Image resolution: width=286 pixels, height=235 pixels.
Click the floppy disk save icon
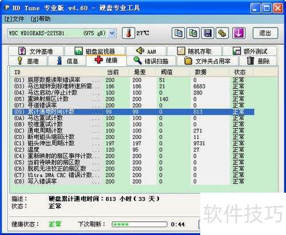208,33
